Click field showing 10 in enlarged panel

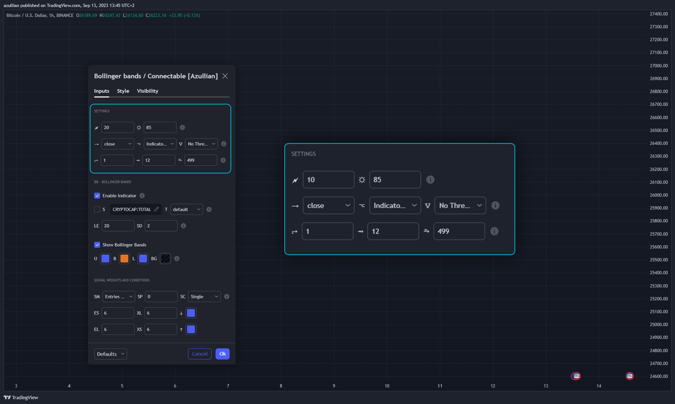(328, 179)
